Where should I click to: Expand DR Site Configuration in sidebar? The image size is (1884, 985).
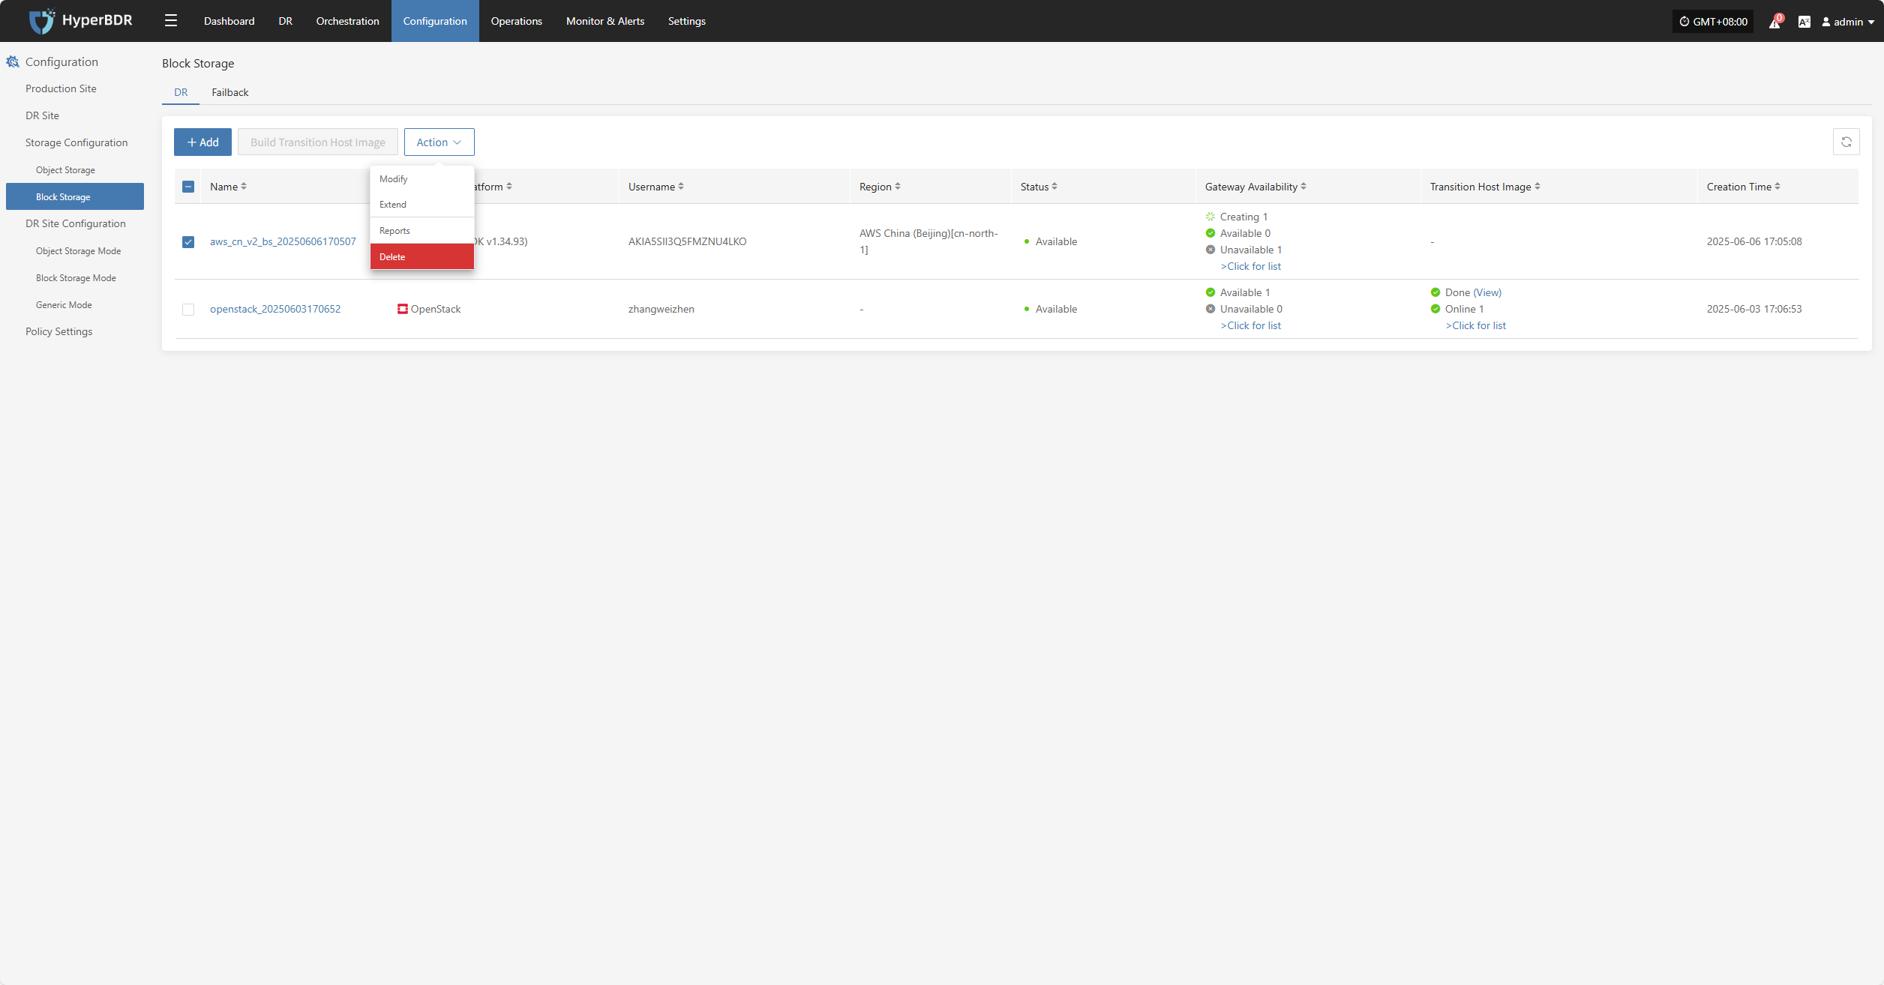click(x=75, y=223)
